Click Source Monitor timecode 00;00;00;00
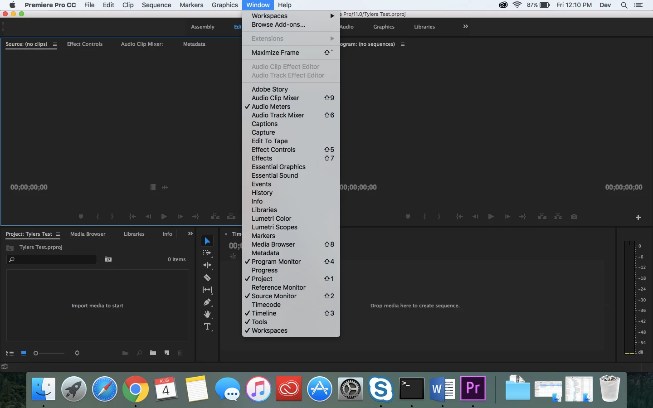Viewport: 653px width, 408px height. point(29,187)
